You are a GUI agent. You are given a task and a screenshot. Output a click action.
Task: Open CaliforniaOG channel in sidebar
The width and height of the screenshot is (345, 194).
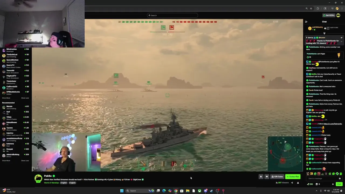(x=16, y=88)
